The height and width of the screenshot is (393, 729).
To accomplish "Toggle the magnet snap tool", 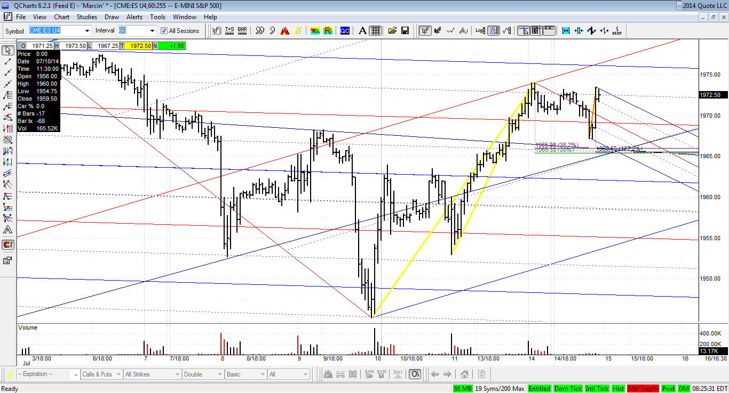I will 8,245.
